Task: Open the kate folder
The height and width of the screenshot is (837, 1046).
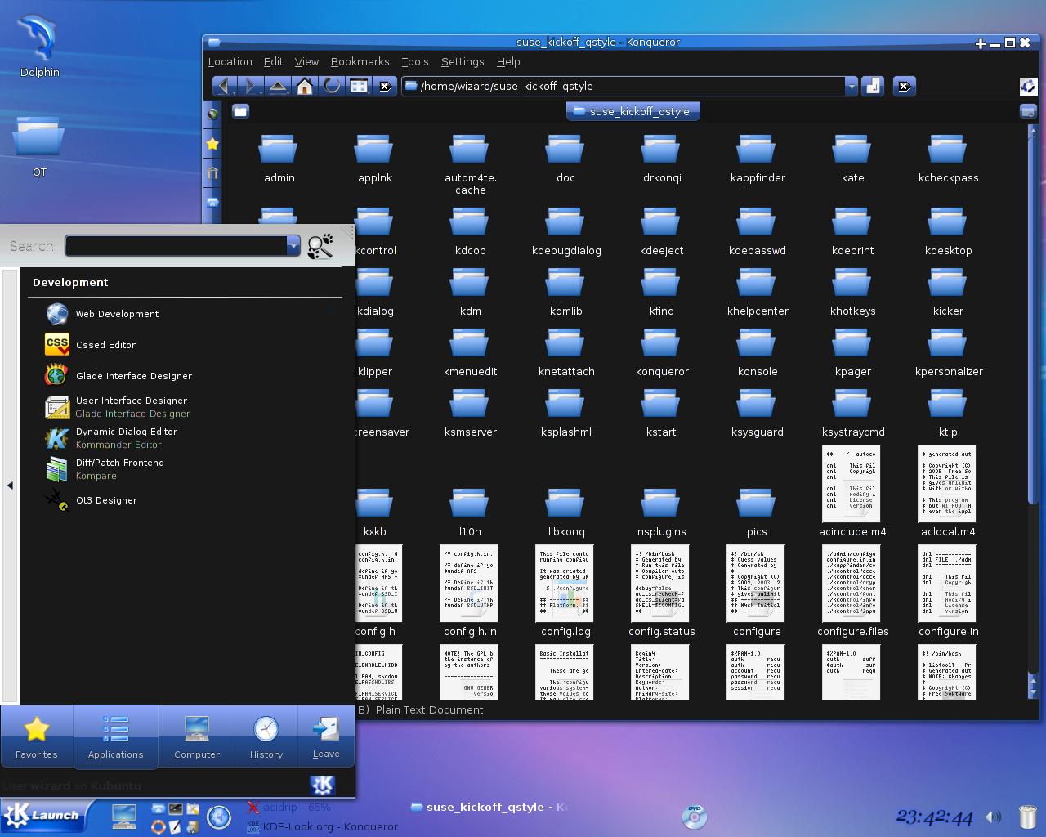Action: tap(852, 159)
